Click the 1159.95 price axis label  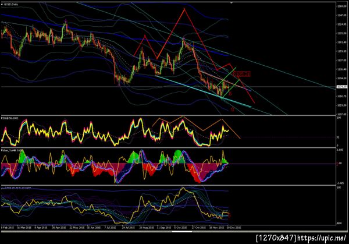coord(341,51)
